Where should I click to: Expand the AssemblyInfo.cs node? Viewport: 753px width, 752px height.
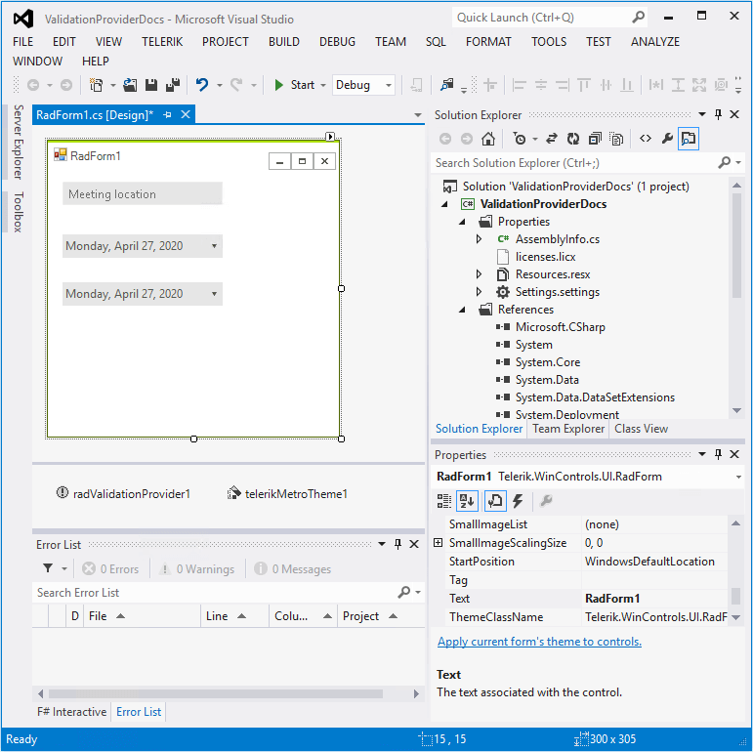(479, 239)
